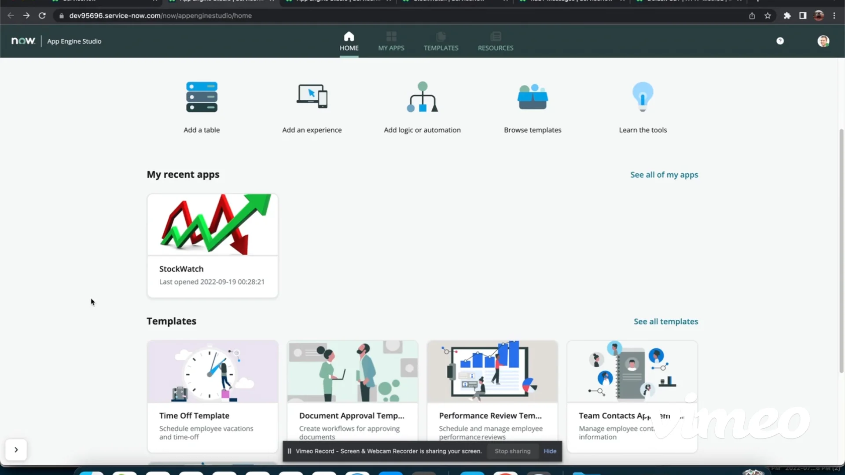Screen dimensions: 845x475
Task: Click the browser share icon
Action: 752,15
